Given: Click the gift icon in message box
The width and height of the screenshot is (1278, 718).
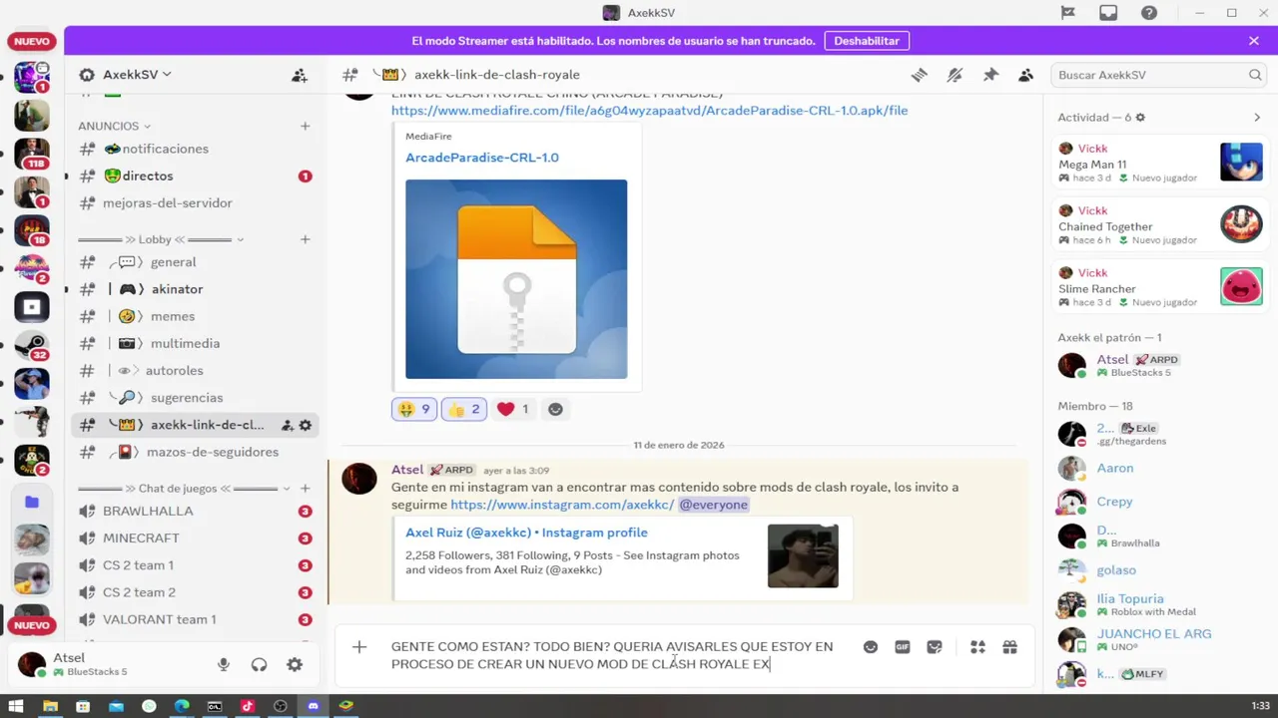Looking at the screenshot, I should [x=1009, y=647].
